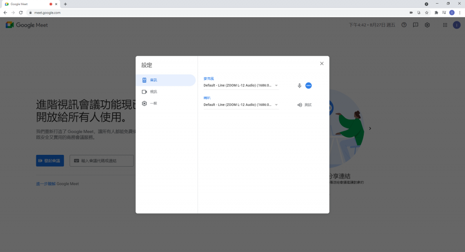Open the Chrome profile avatar

pos(452,13)
